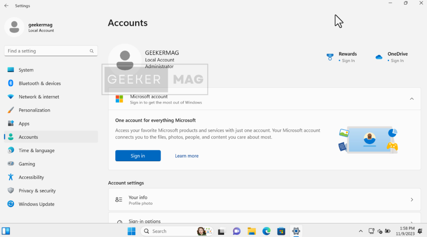Open the clock showing 1:58 PM

coord(405,231)
